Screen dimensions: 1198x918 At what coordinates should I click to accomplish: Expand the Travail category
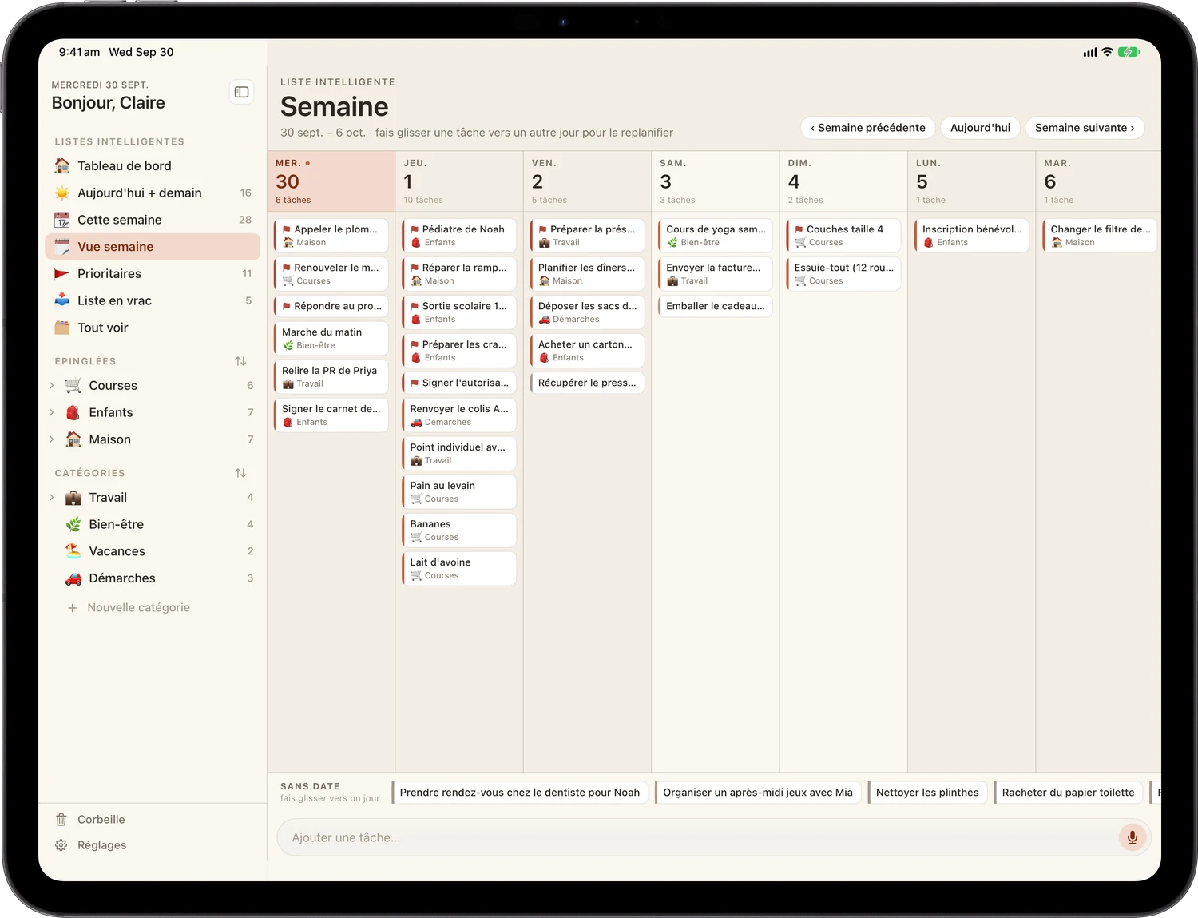(52, 497)
